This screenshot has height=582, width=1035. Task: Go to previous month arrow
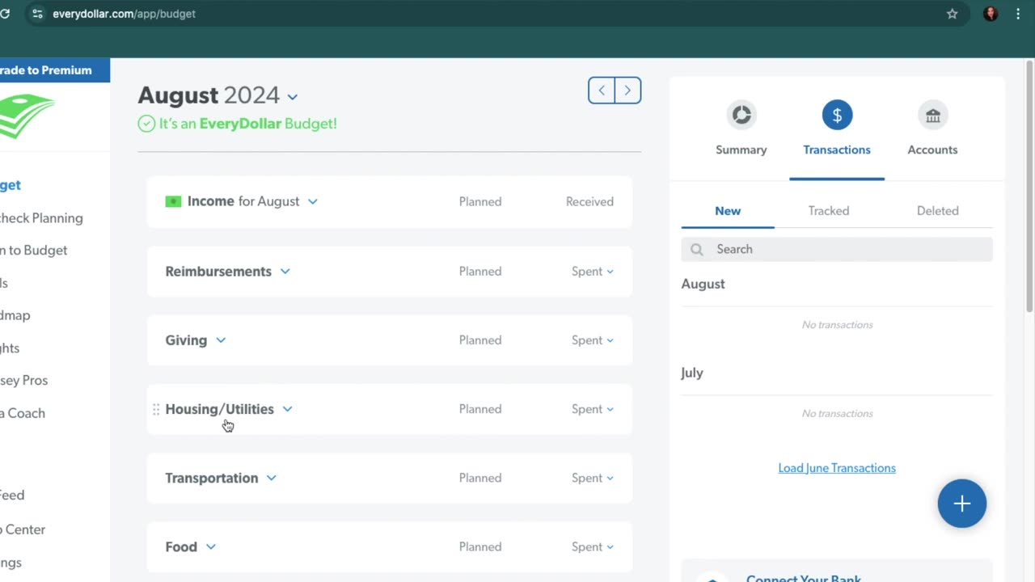(x=602, y=91)
